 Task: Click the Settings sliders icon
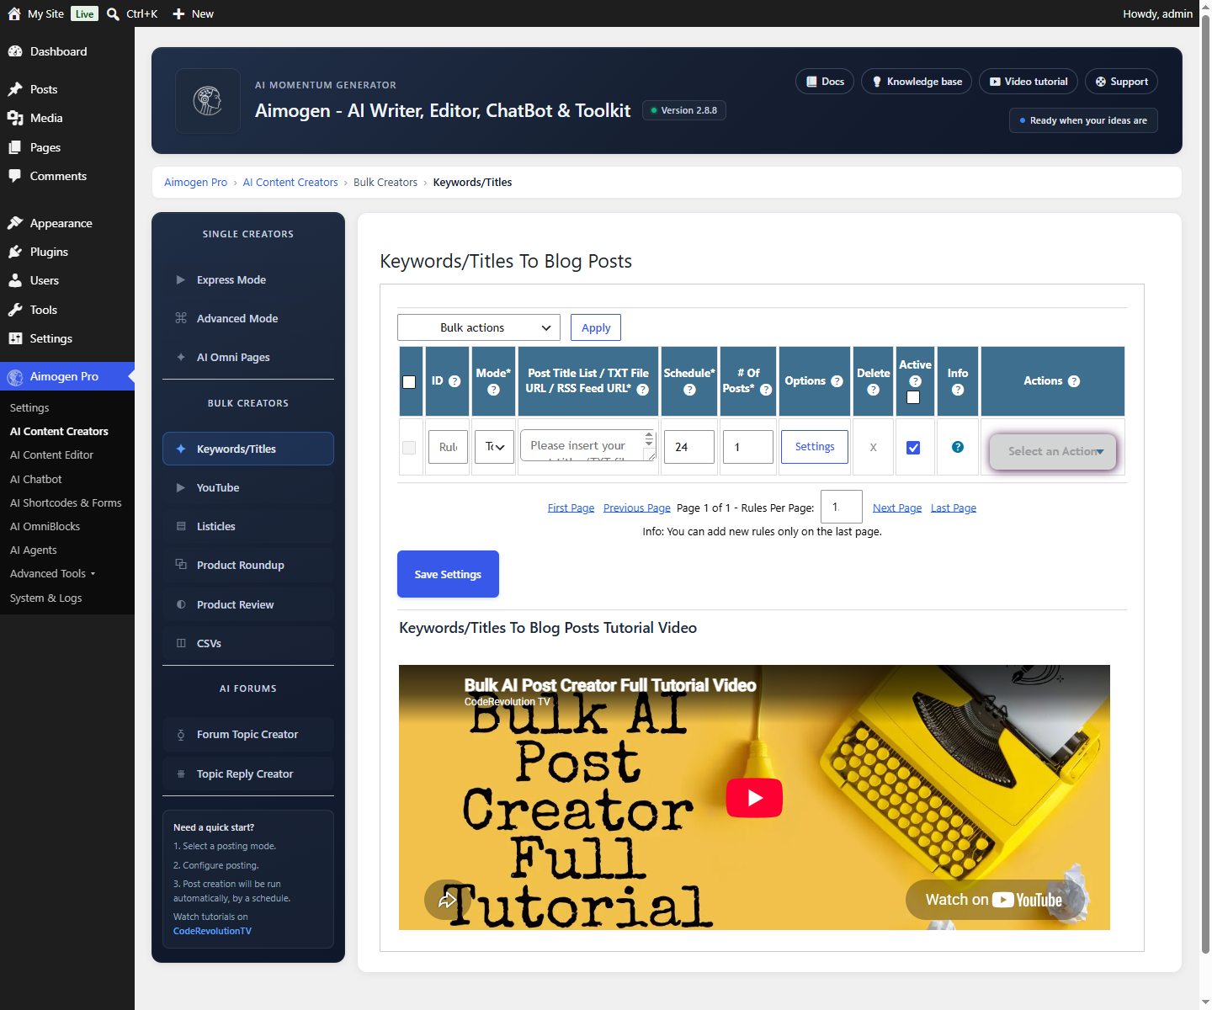click(15, 338)
